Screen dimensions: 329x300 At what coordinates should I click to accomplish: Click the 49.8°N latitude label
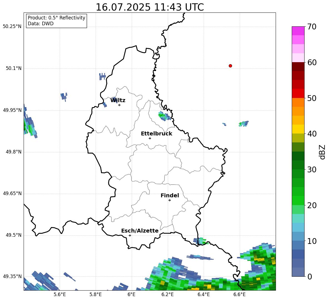click(14, 152)
